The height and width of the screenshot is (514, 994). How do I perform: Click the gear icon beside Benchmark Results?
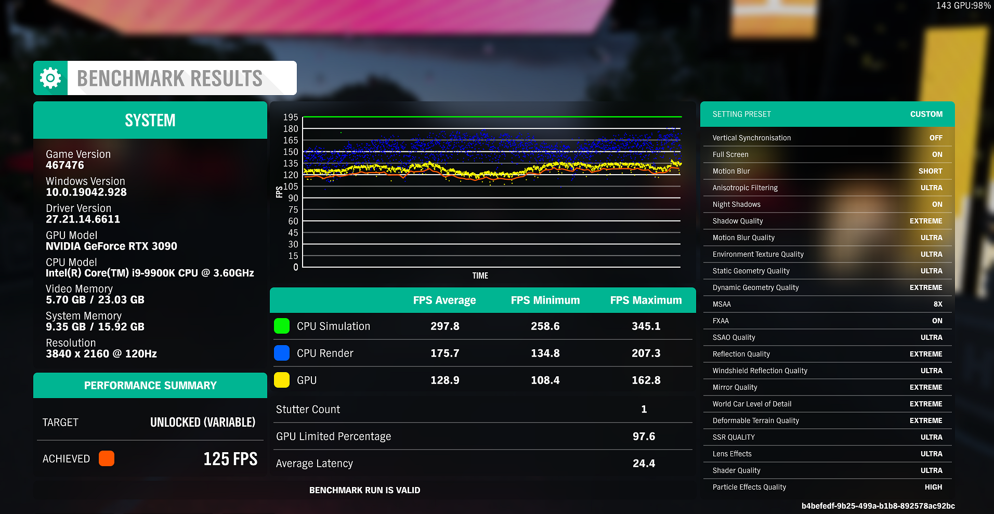coord(50,78)
